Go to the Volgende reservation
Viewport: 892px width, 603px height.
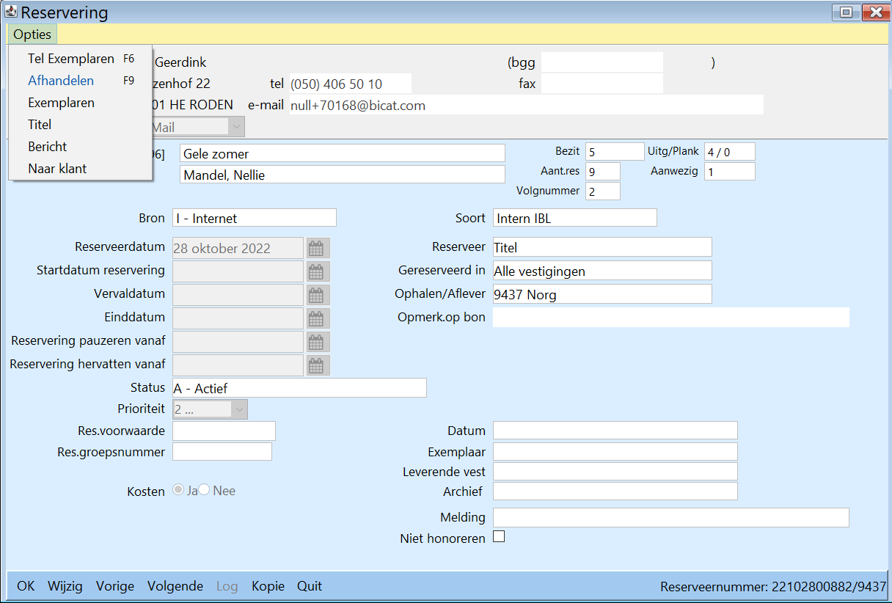(175, 586)
